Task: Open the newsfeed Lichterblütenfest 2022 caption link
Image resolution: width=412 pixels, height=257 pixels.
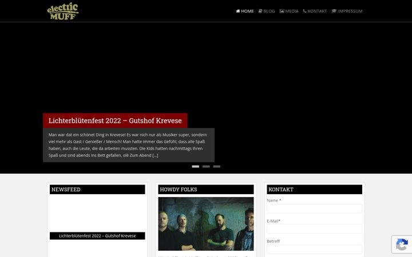Action: pyautogui.click(x=97, y=236)
